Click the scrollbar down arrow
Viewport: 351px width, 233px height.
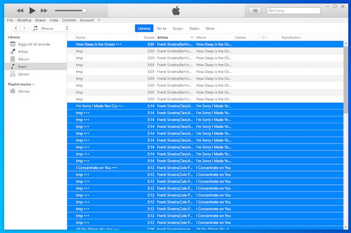coord(346,227)
